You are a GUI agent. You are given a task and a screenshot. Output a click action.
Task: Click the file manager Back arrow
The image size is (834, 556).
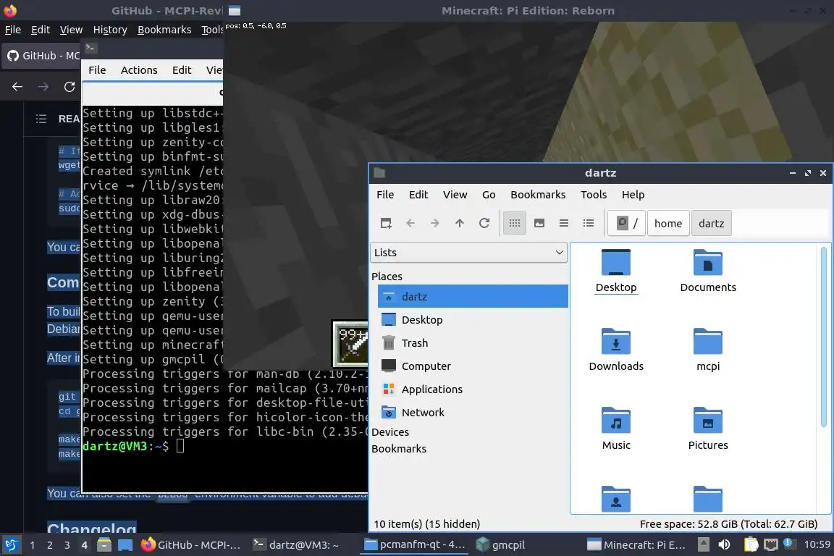coord(410,223)
